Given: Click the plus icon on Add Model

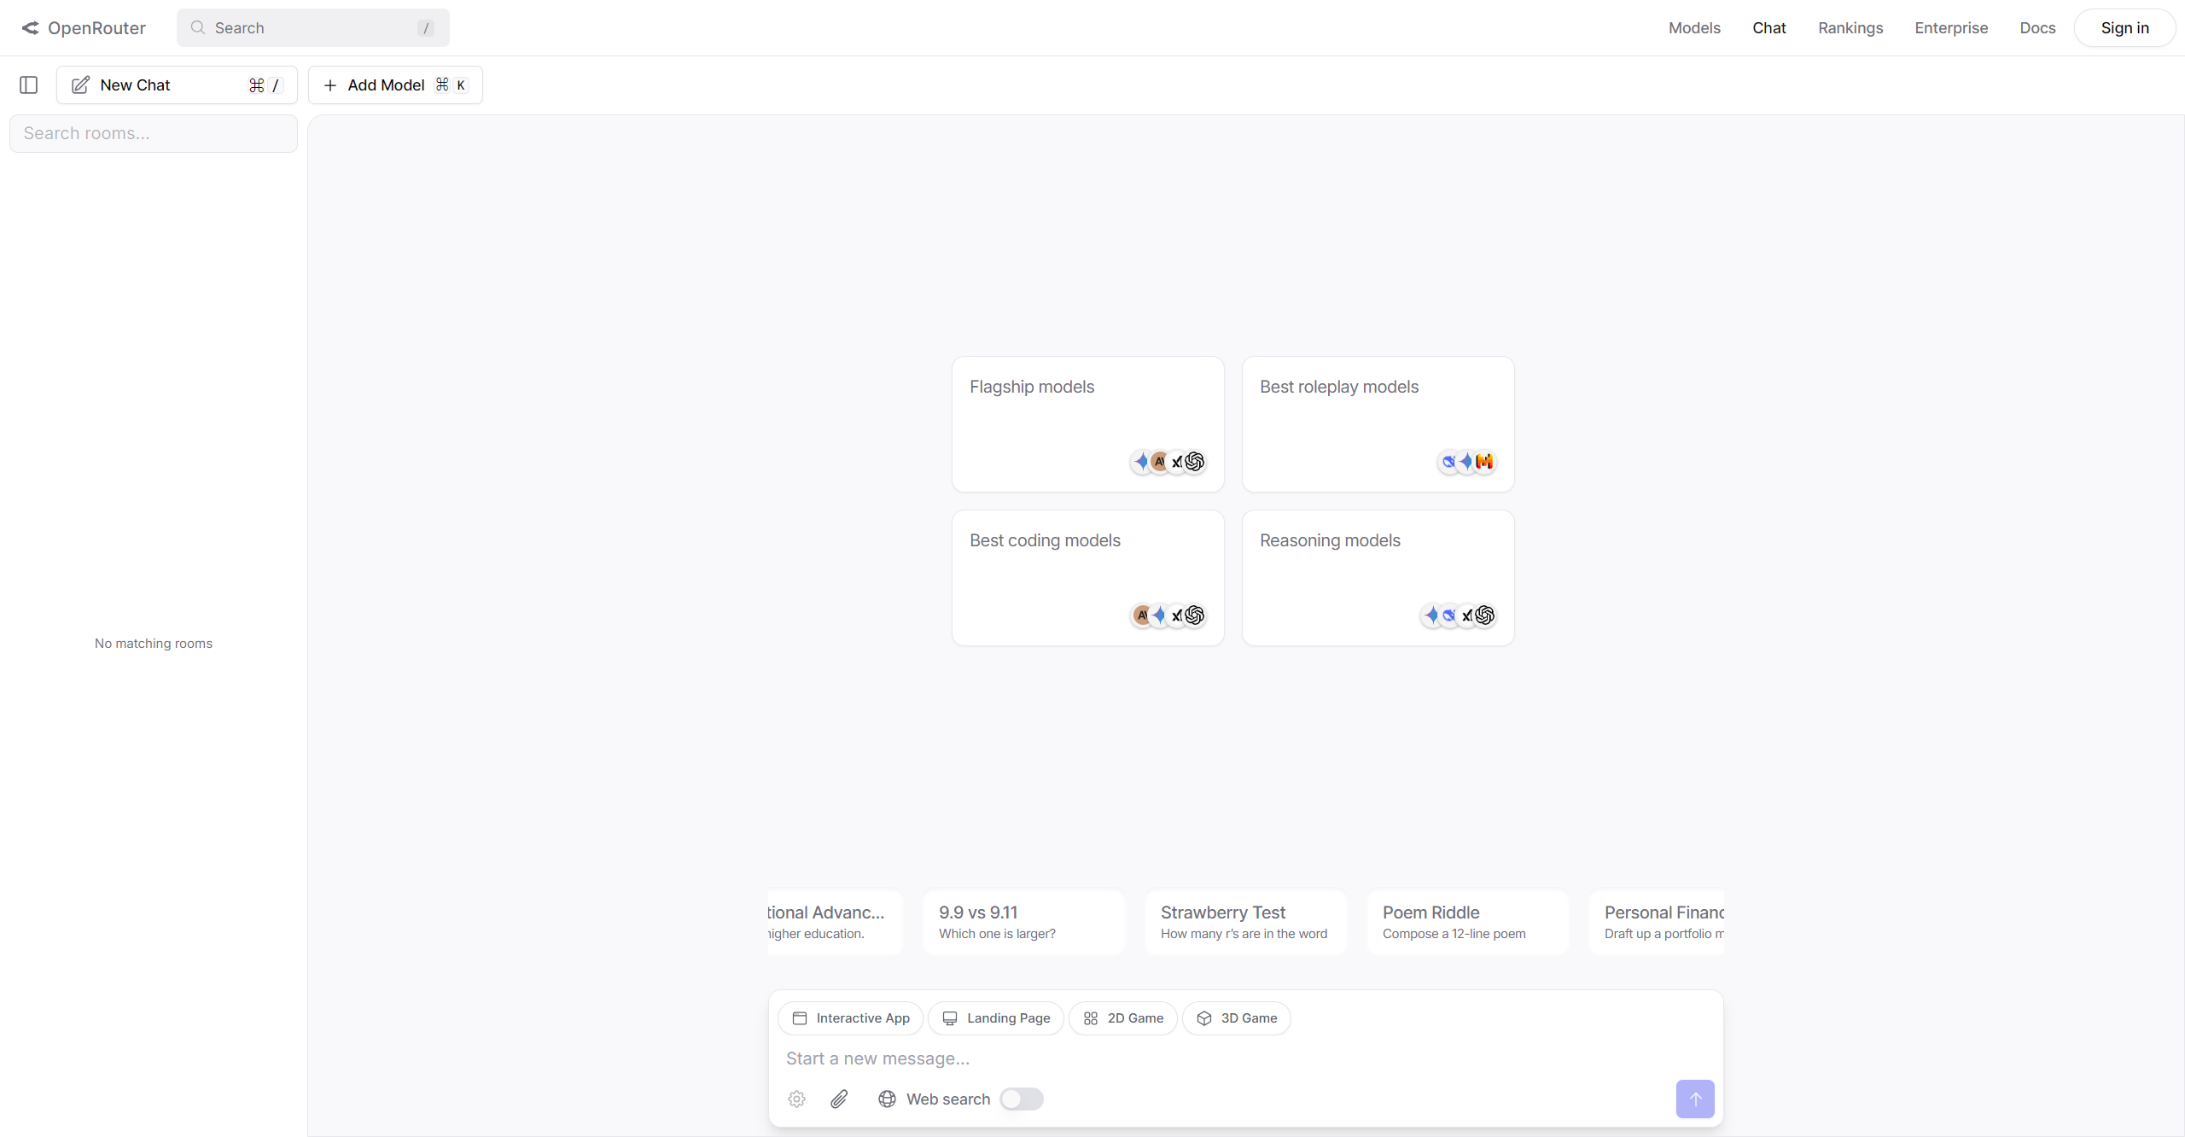Looking at the screenshot, I should pyautogui.click(x=330, y=85).
